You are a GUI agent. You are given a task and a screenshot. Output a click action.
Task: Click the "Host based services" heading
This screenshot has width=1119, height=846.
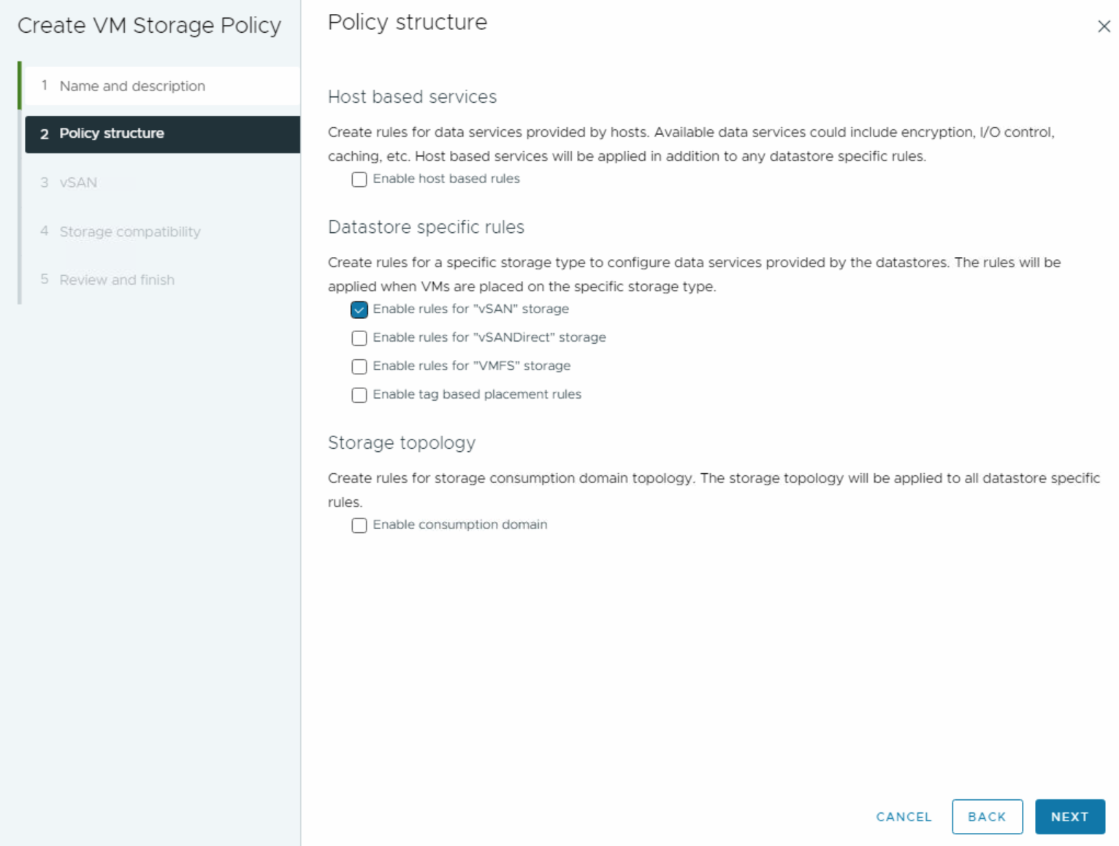coord(412,96)
